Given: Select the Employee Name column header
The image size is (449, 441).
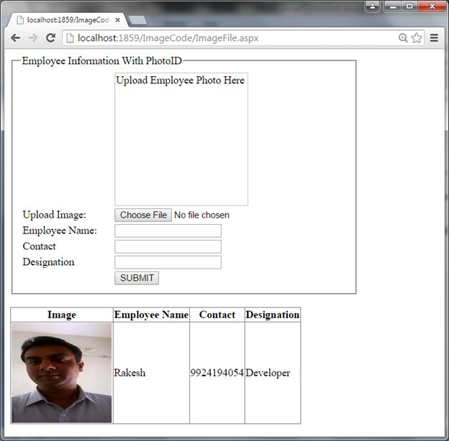Looking at the screenshot, I should [152, 315].
